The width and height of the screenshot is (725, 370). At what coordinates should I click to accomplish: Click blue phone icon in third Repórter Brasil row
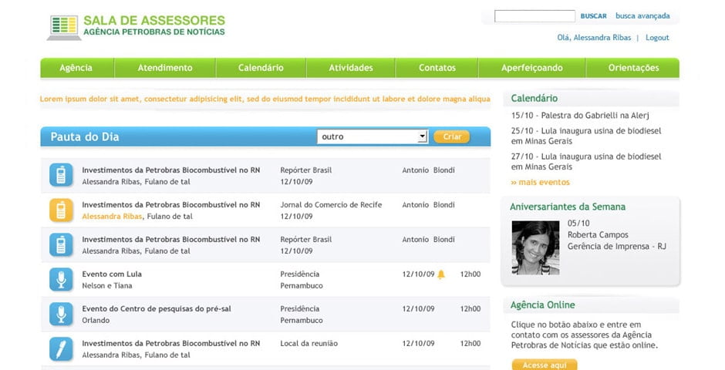(61, 245)
